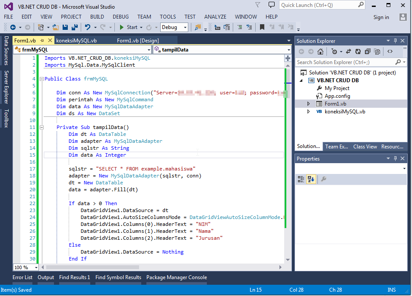
Task: Collapse All in Solution Explorer
Action: (368, 51)
